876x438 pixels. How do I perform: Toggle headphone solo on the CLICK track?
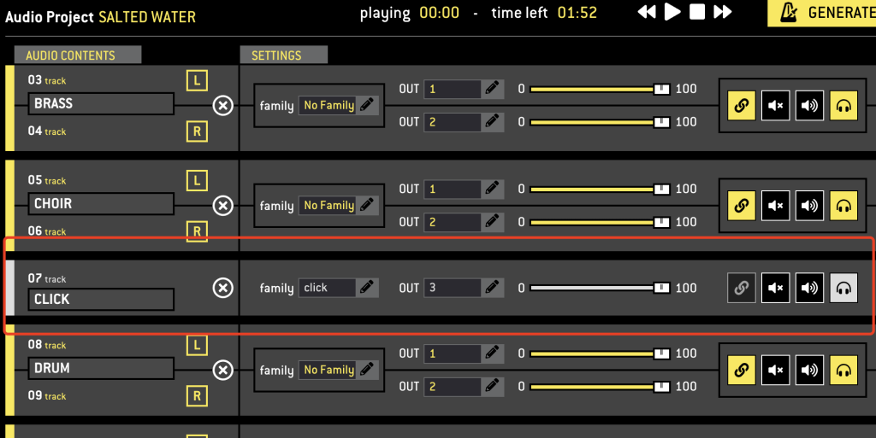(843, 288)
